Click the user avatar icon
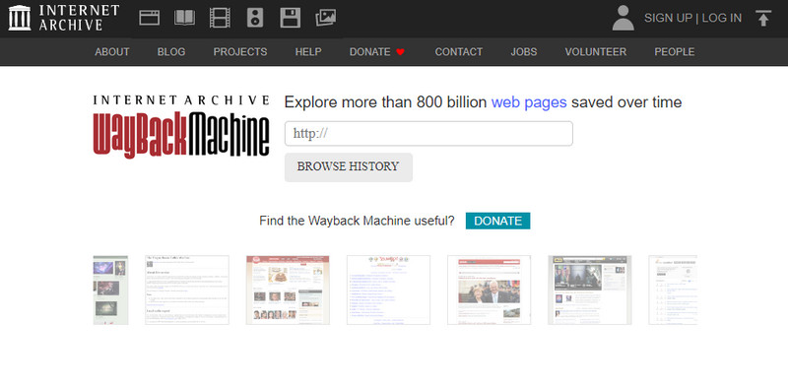This screenshot has width=788, height=387. [624, 18]
